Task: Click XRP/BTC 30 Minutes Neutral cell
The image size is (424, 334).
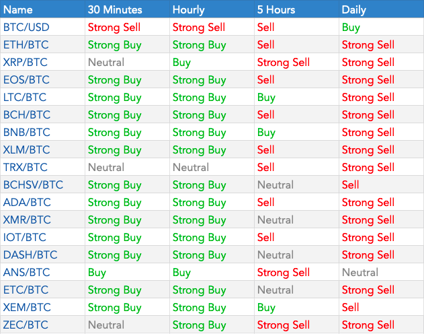Action: (106, 63)
